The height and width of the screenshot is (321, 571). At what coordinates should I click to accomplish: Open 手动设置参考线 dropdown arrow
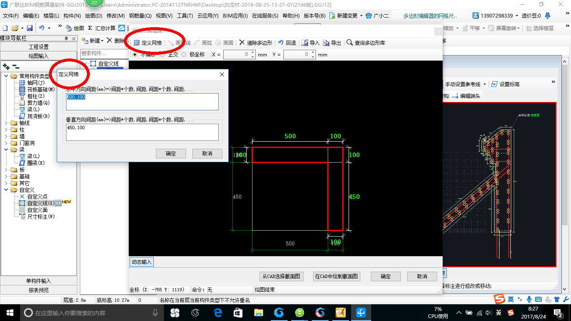(x=484, y=84)
